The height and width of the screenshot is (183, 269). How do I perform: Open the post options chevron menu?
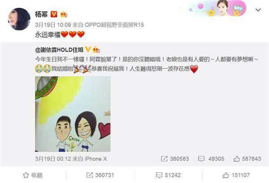pyautogui.click(x=258, y=10)
